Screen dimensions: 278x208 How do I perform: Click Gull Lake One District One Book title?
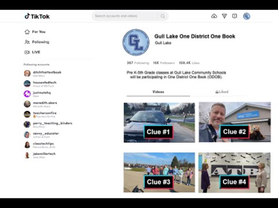point(195,36)
